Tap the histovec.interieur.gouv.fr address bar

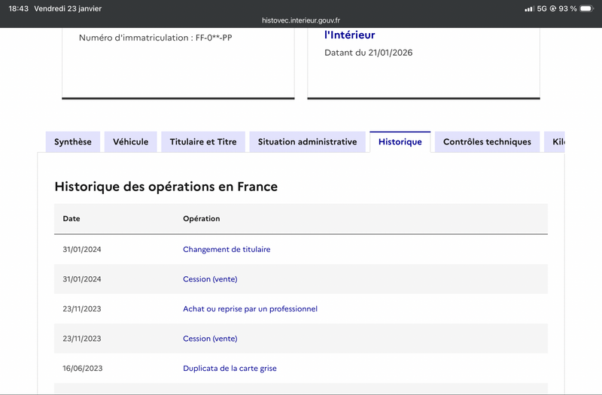(x=301, y=20)
